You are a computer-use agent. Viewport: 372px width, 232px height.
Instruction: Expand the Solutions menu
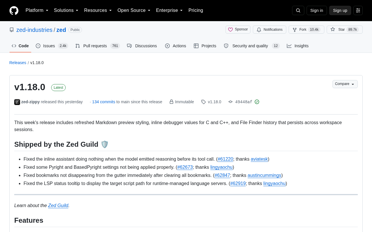pyautogui.click(x=66, y=10)
